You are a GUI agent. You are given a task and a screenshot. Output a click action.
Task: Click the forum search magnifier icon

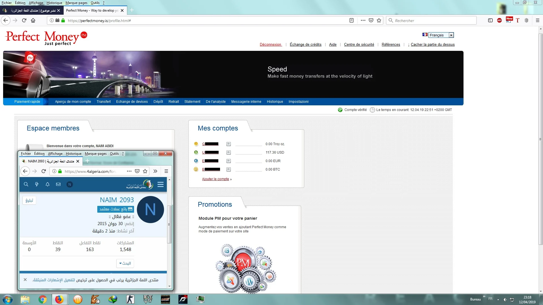[x=26, y=184]
